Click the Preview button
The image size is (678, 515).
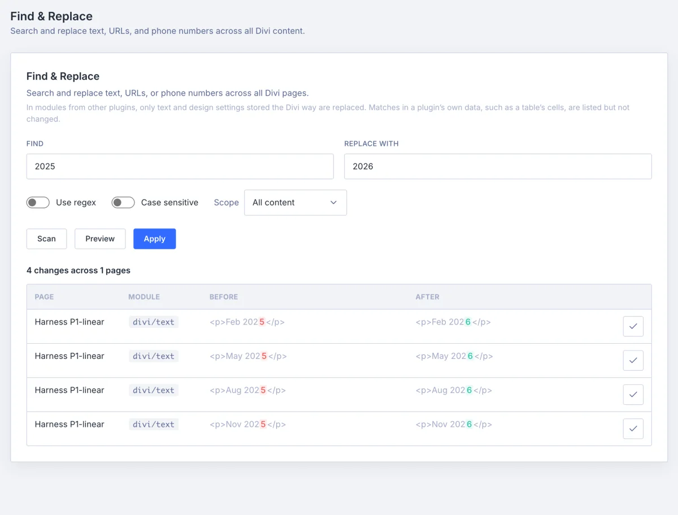click(100, 239)
